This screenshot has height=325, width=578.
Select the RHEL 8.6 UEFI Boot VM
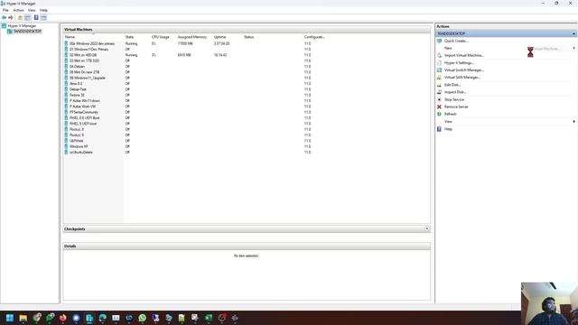(x=84, y=118)
